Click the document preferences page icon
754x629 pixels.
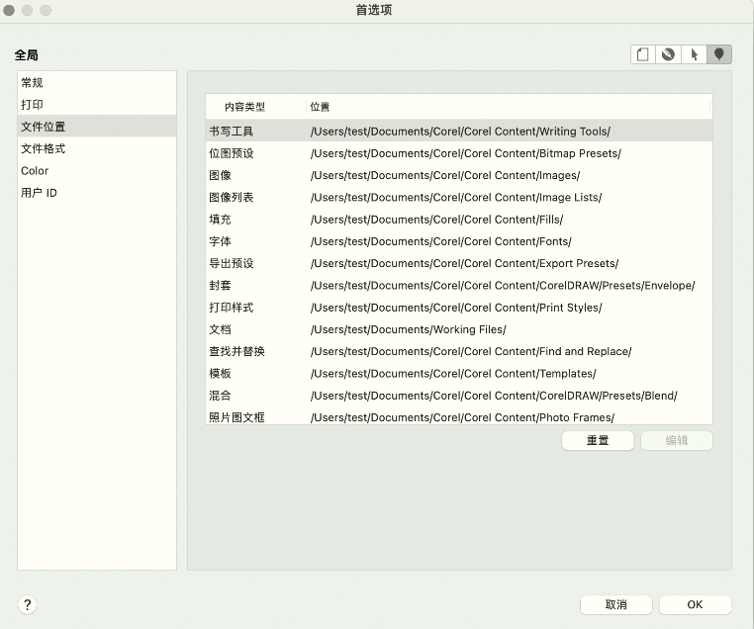[643, 54]
